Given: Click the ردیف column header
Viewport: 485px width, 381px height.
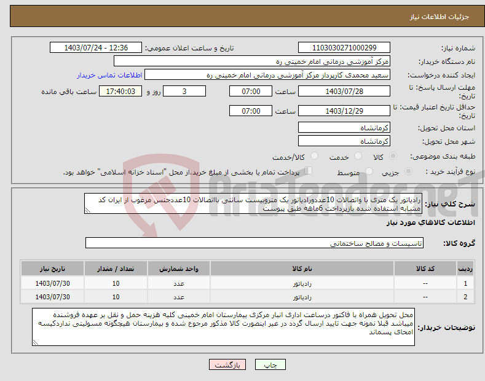Looking at the screenshot, I should click(x=465, y=269).
